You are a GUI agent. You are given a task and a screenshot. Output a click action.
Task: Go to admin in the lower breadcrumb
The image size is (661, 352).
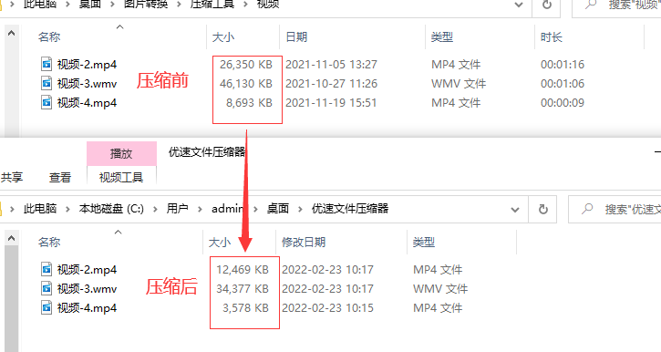point(228,208)
